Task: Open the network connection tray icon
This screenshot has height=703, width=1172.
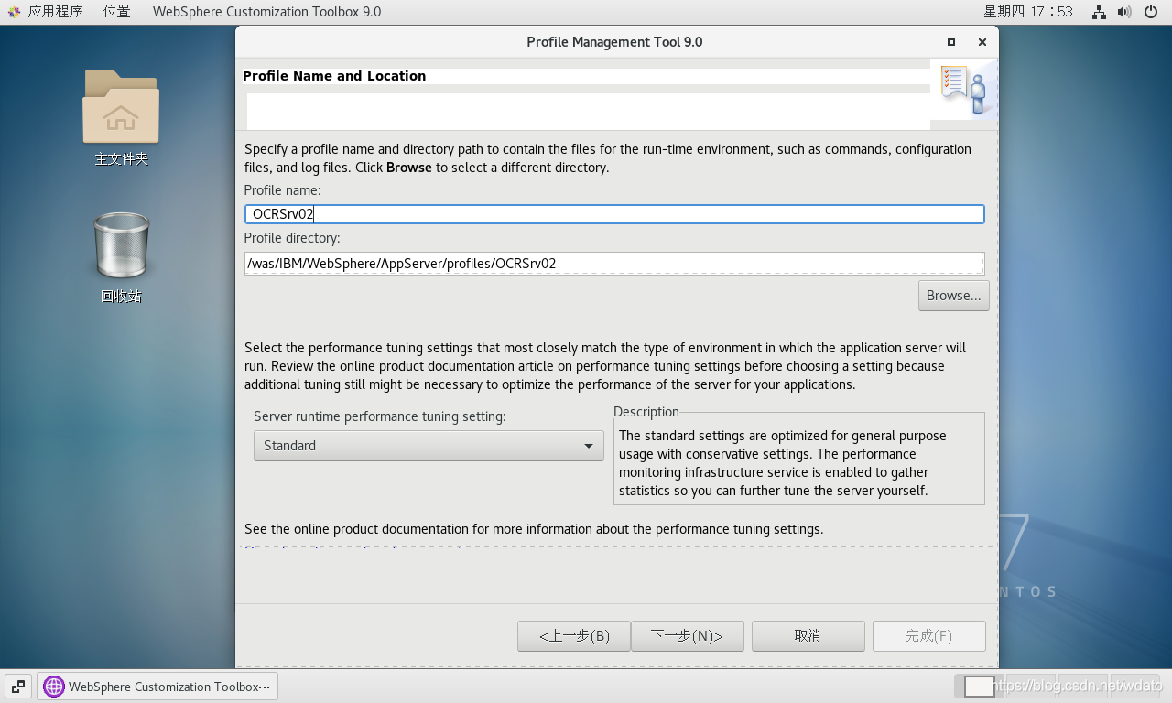Action: [x=1099, y=12]
